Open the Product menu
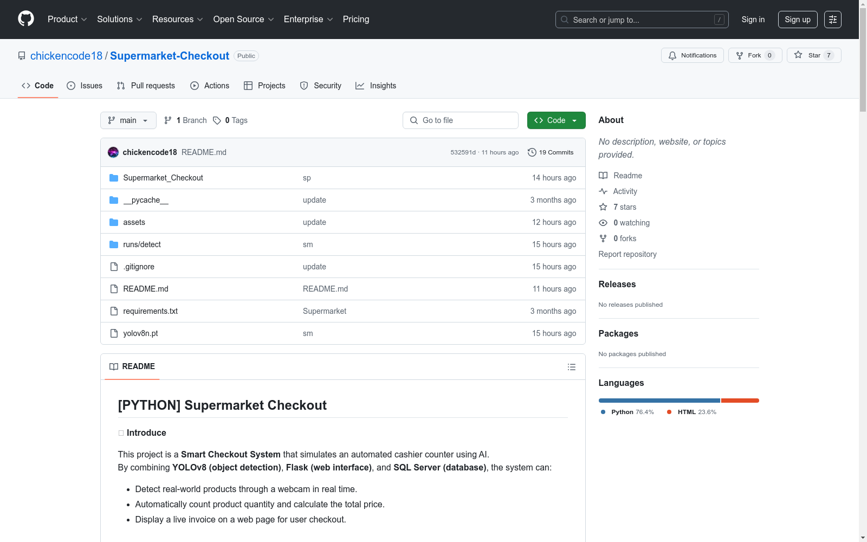This screenshot has width=867, height=542. [x=67, y=20]
